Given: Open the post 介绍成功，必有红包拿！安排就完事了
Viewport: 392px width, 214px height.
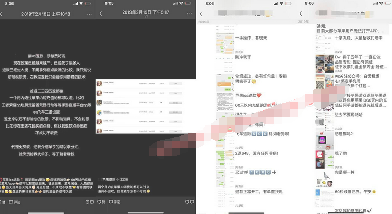Looking at the screenshot, I should (261, 79).
